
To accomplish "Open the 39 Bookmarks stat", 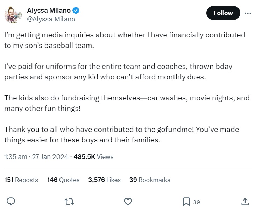I will pos(150,180).
